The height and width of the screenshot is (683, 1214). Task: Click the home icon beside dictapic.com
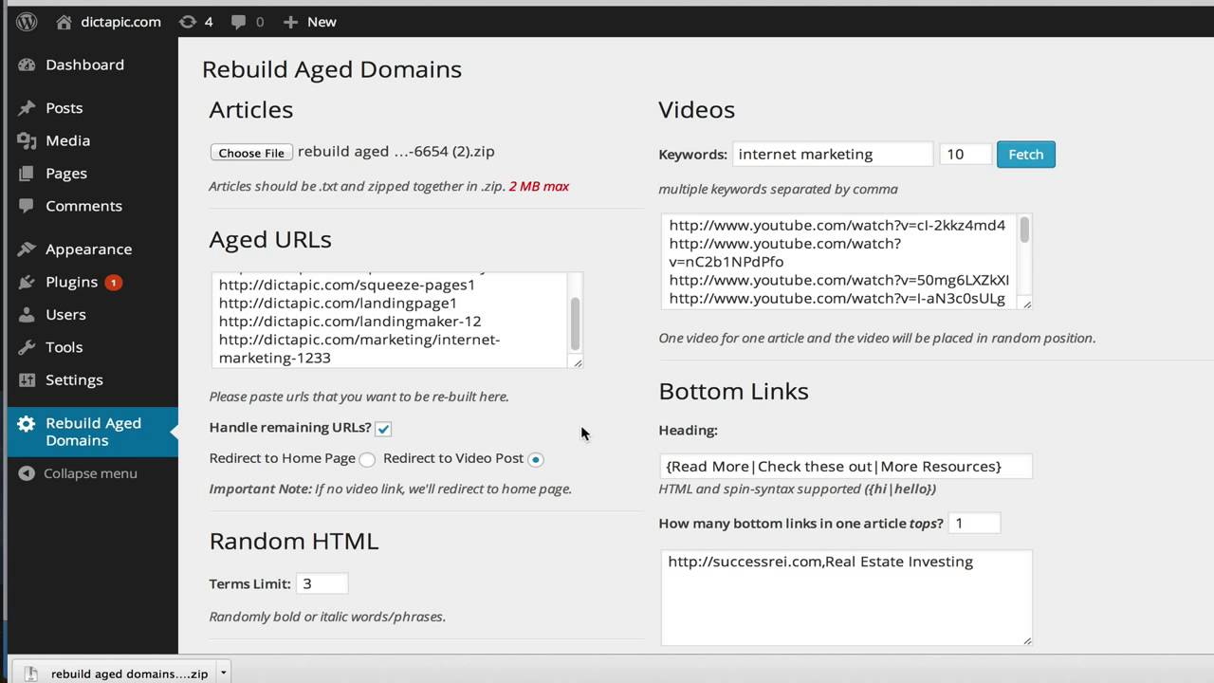pyautogui.click(x=64, y=21)
